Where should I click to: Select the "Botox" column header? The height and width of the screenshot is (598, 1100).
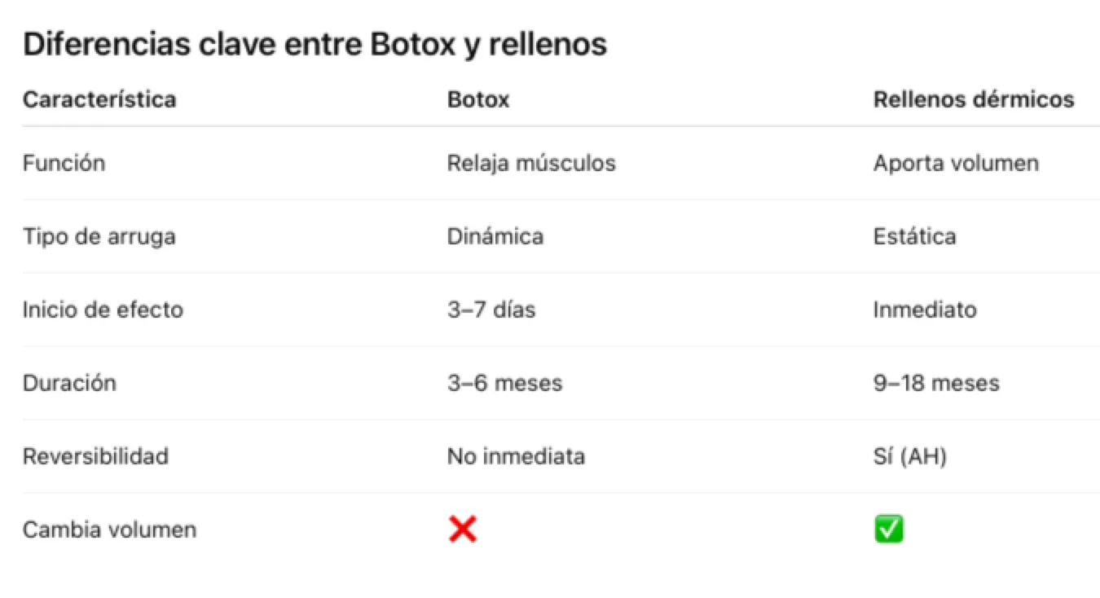point(478,99)
